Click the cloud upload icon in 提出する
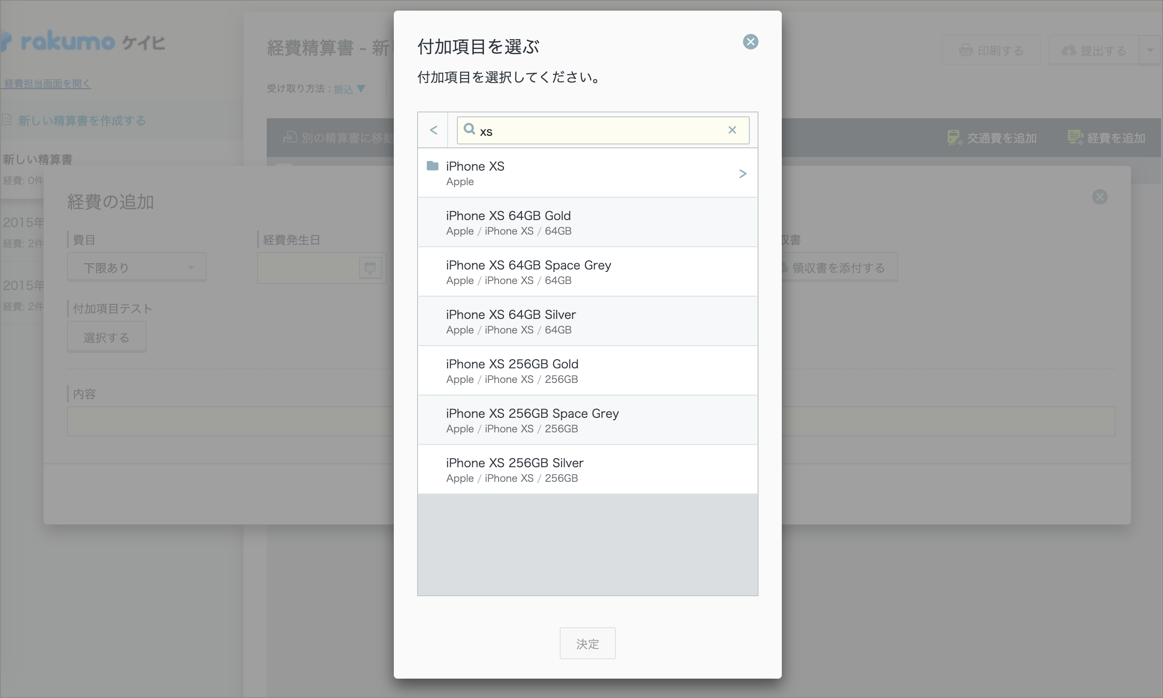This screenshot has height=698, width=1163. [x=1068, y=50]
